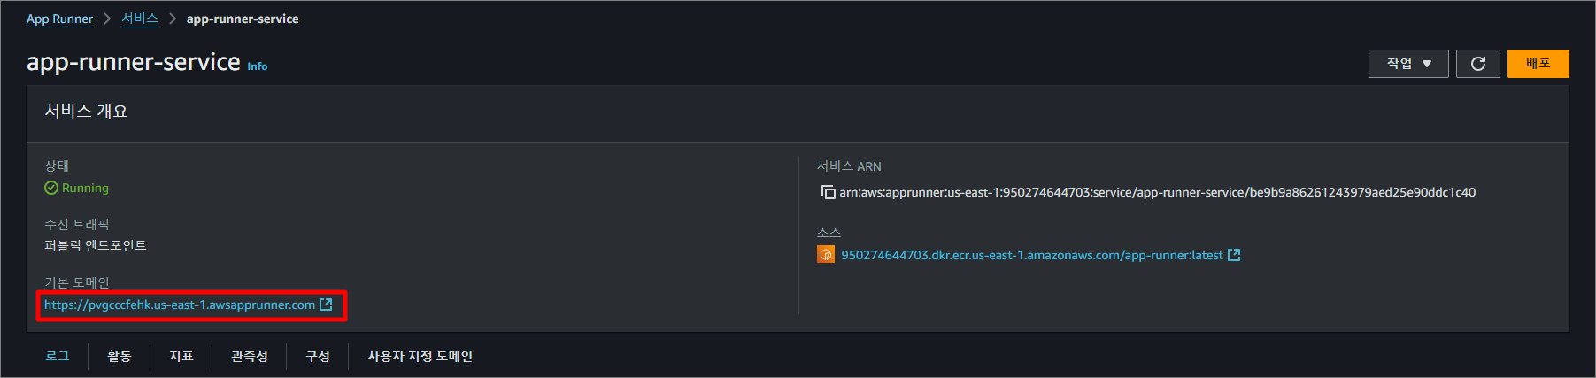1596x378 pixels.
Task: Click the refresh icon button
Action: click(1478, 64)
